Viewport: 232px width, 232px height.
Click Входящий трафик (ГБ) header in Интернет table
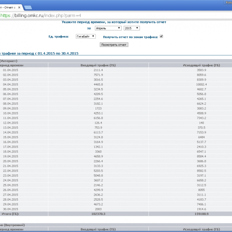pyautogui.click(x=98, y=65)
